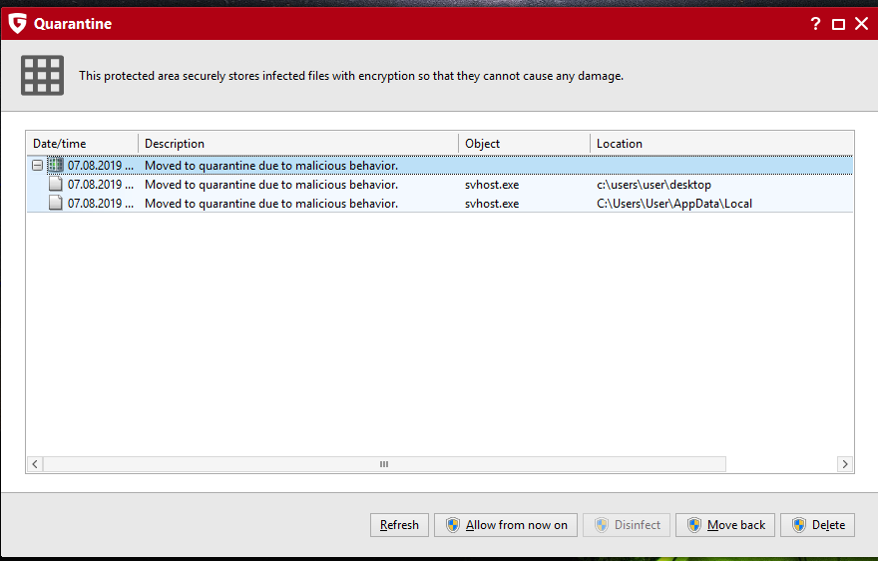This screenshot has height=561, width=878.
Task: Click the horizontal scrollbar left arrow
Action: tap(35, 464)
